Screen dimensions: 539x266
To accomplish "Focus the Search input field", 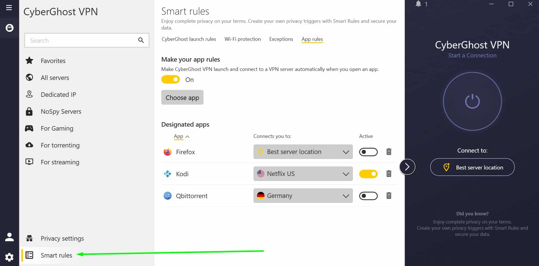I will point(87,40).
